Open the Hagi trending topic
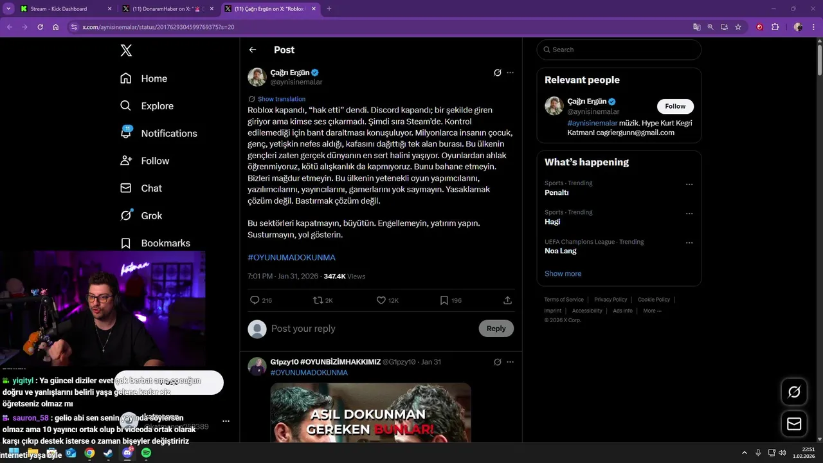This screenshot has height=463, width=823. [x=552, y=222]
